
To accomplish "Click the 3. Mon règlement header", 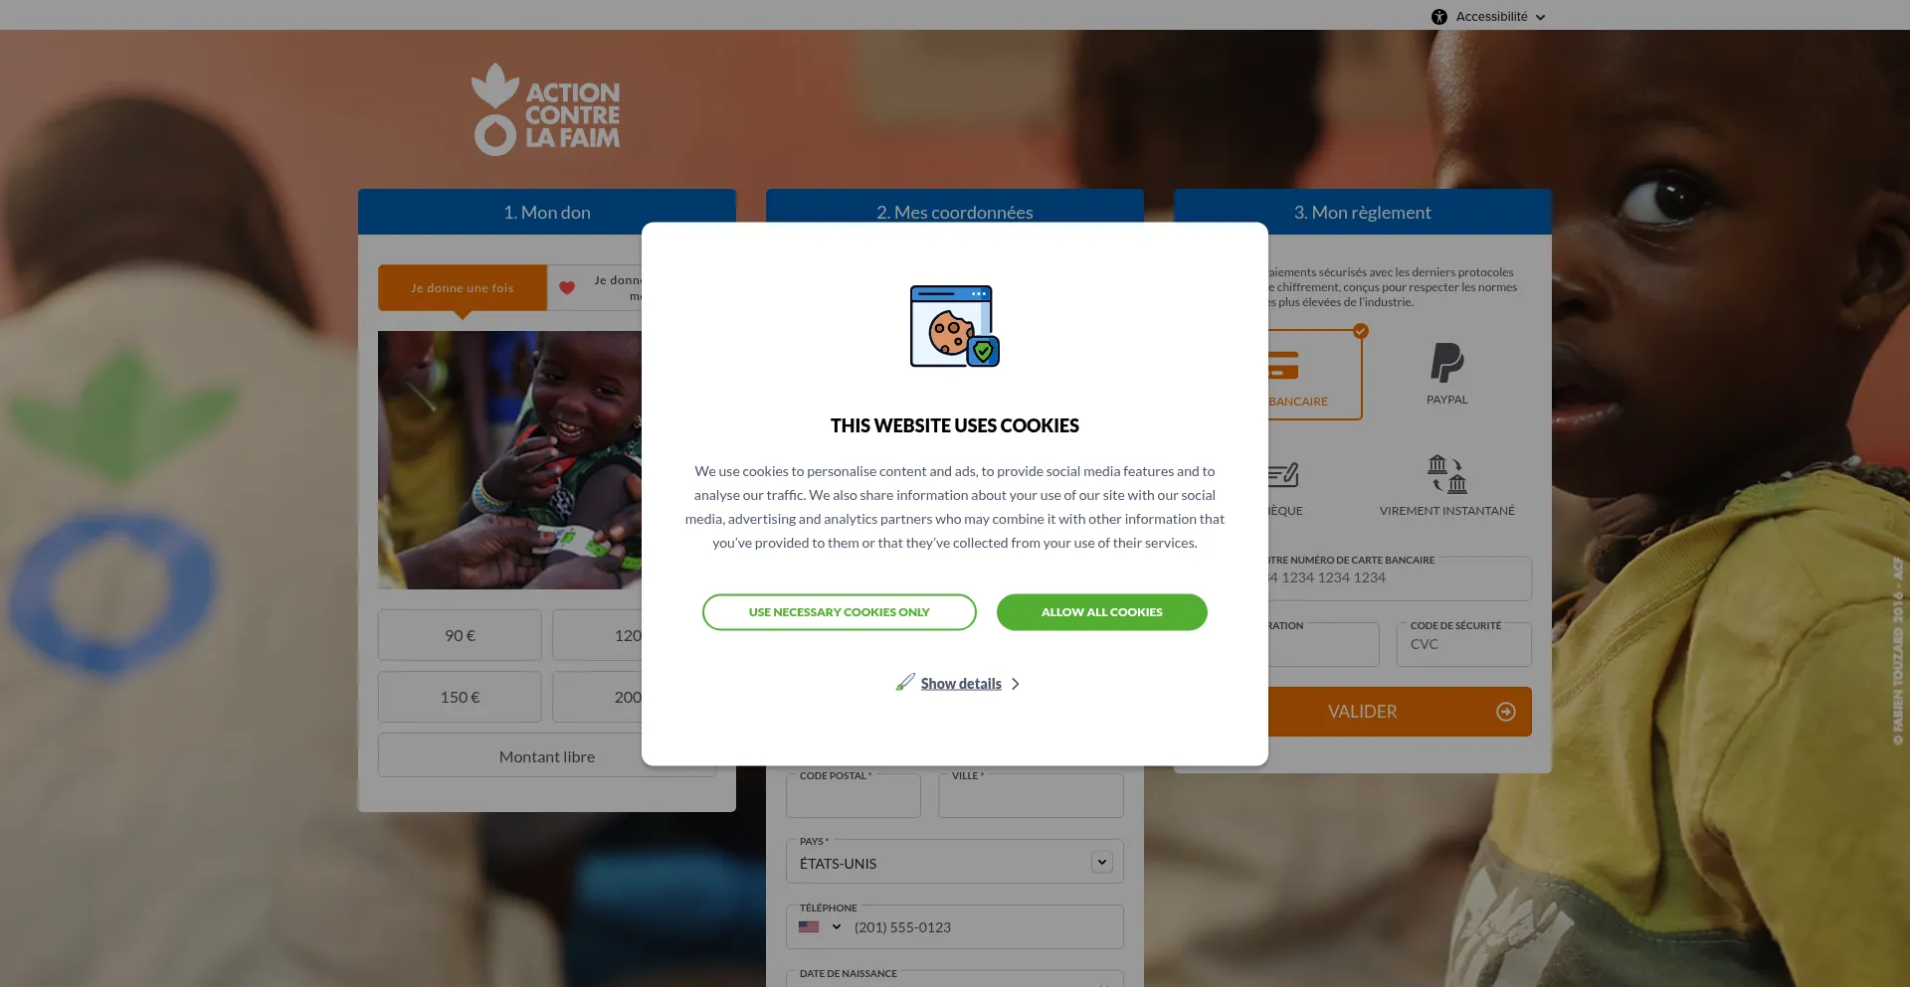I will tap(1362, 212).
